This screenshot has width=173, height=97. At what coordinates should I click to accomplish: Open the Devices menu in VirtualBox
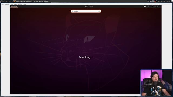pyautogui.click(x=20, y=4)
